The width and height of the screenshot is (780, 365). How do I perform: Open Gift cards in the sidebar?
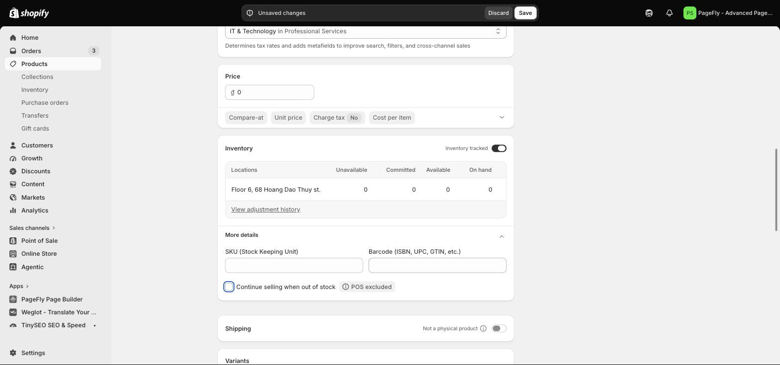pos(35,129)
